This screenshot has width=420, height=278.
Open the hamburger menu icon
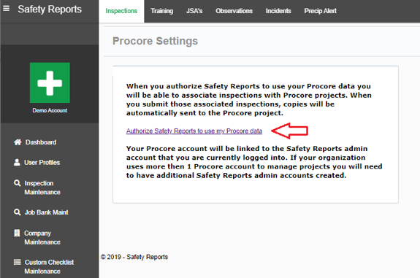[x=6, y=9]
